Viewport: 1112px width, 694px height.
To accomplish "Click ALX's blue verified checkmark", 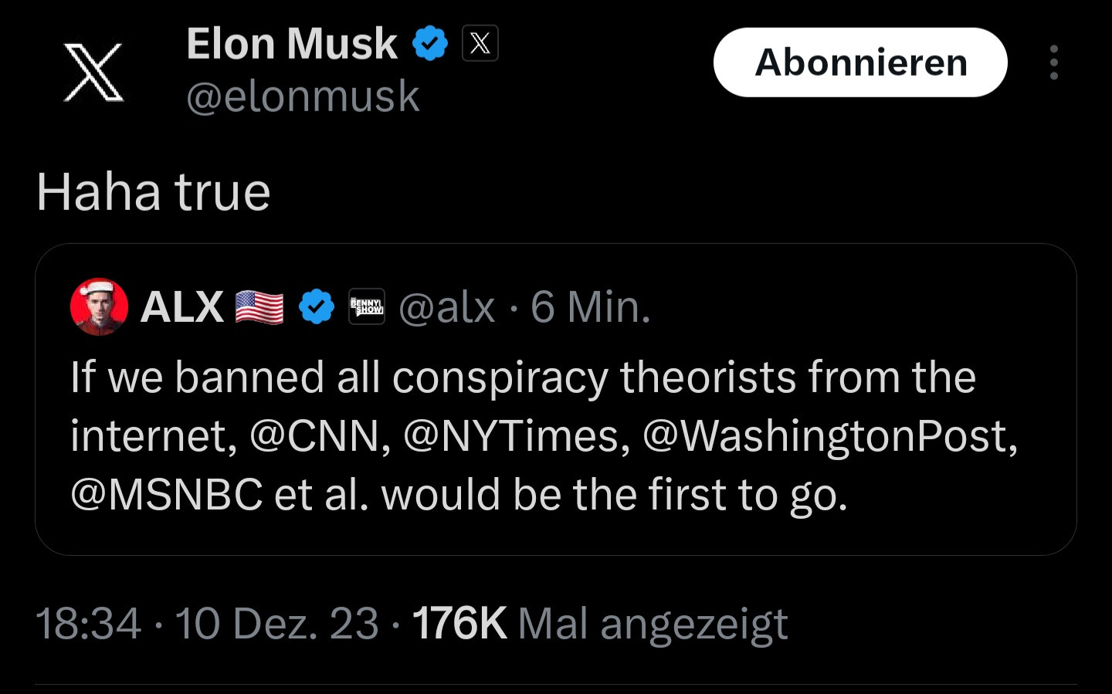I will click(x=317, y=306).
